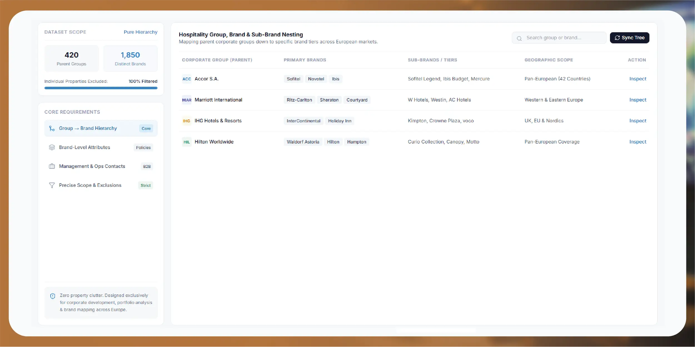Click the Sofitel brand chip

(293, 79)
